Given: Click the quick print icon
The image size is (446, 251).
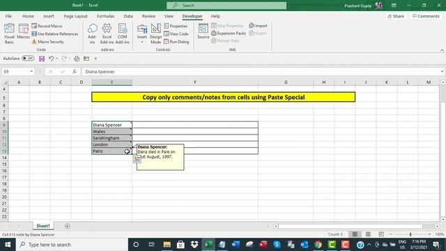Looking at the screenshot, I should pyautogui.click(x=77, y=59).
